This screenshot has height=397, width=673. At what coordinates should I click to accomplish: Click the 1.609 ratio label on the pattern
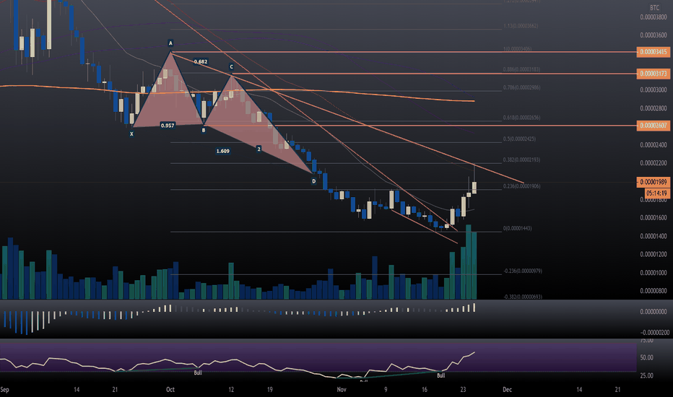222,151
